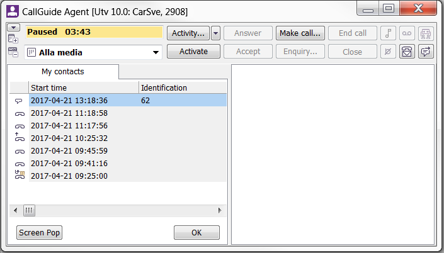Screen dimensions: 444x253
Task: Click the chat bubble icon on first contact
Action: (x=19, y=101)
